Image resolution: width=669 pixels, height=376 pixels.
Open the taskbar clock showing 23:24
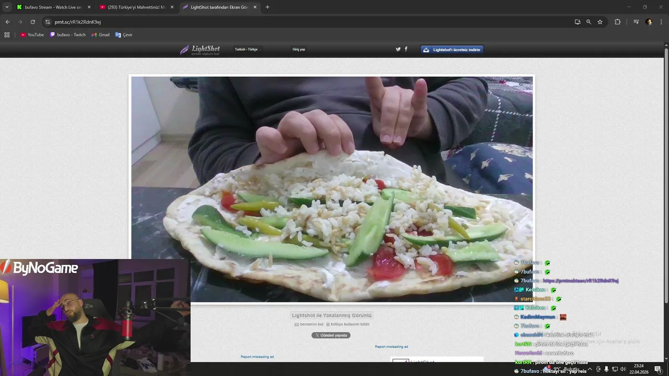(639, 369)
